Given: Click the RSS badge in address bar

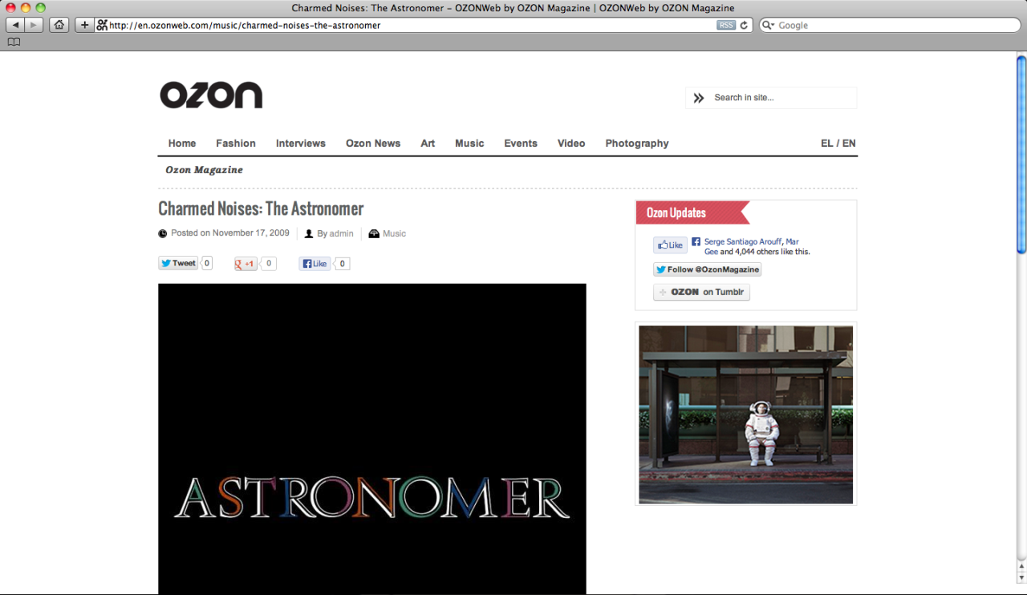Looking at the screenshot, I should coord(726,25).
